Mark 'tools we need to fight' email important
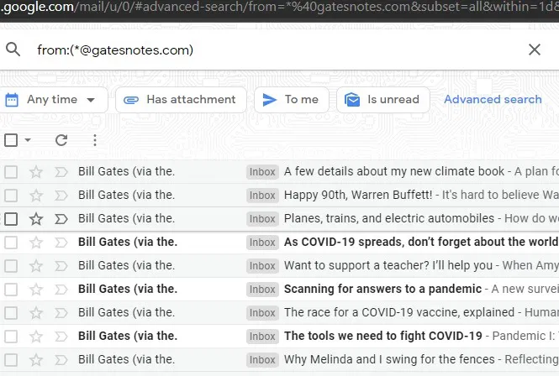The image size is (559, 376). point(61,337)
